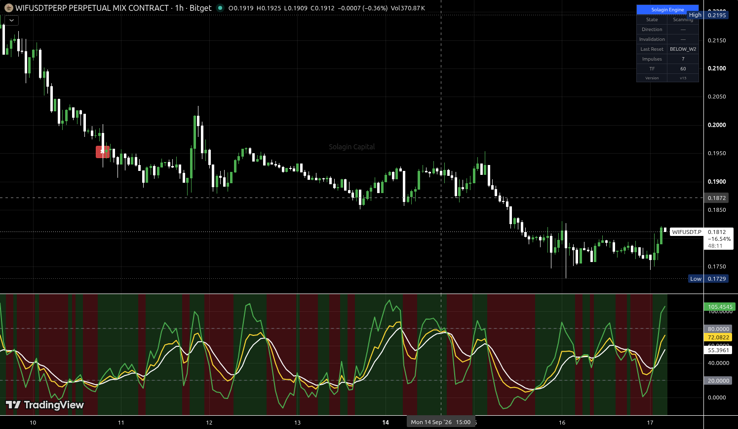738x429 pixels.
Task: Click the Low price label 0.1729
Action: coord(717,279)
